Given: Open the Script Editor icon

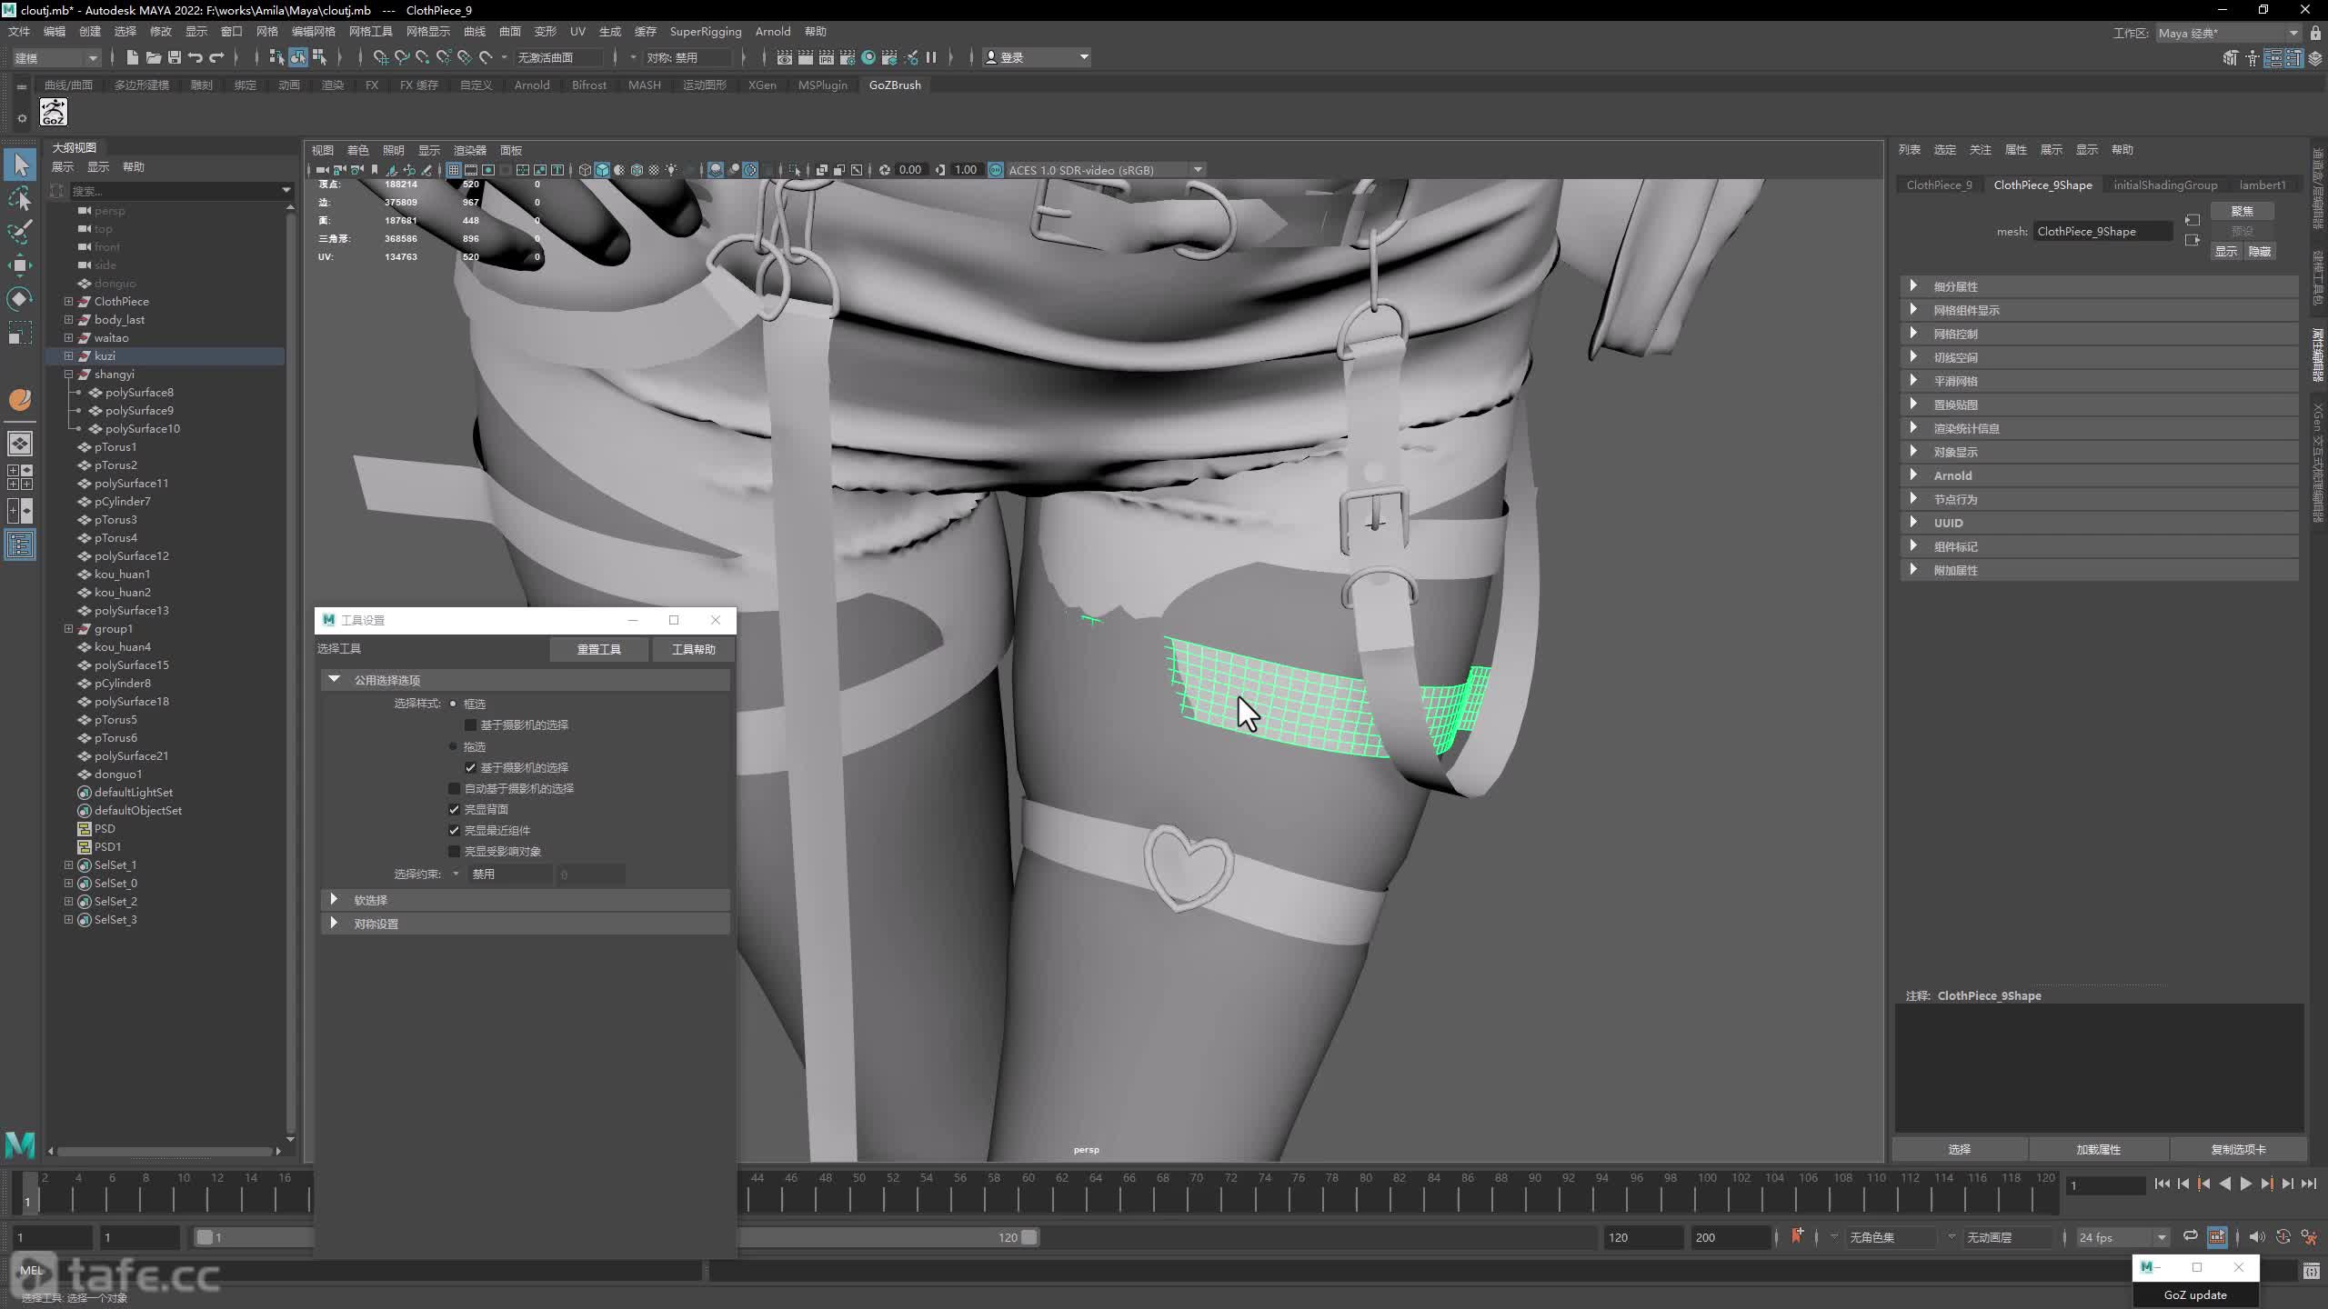Looking at the screenshot, I should click(2311, 1272).
